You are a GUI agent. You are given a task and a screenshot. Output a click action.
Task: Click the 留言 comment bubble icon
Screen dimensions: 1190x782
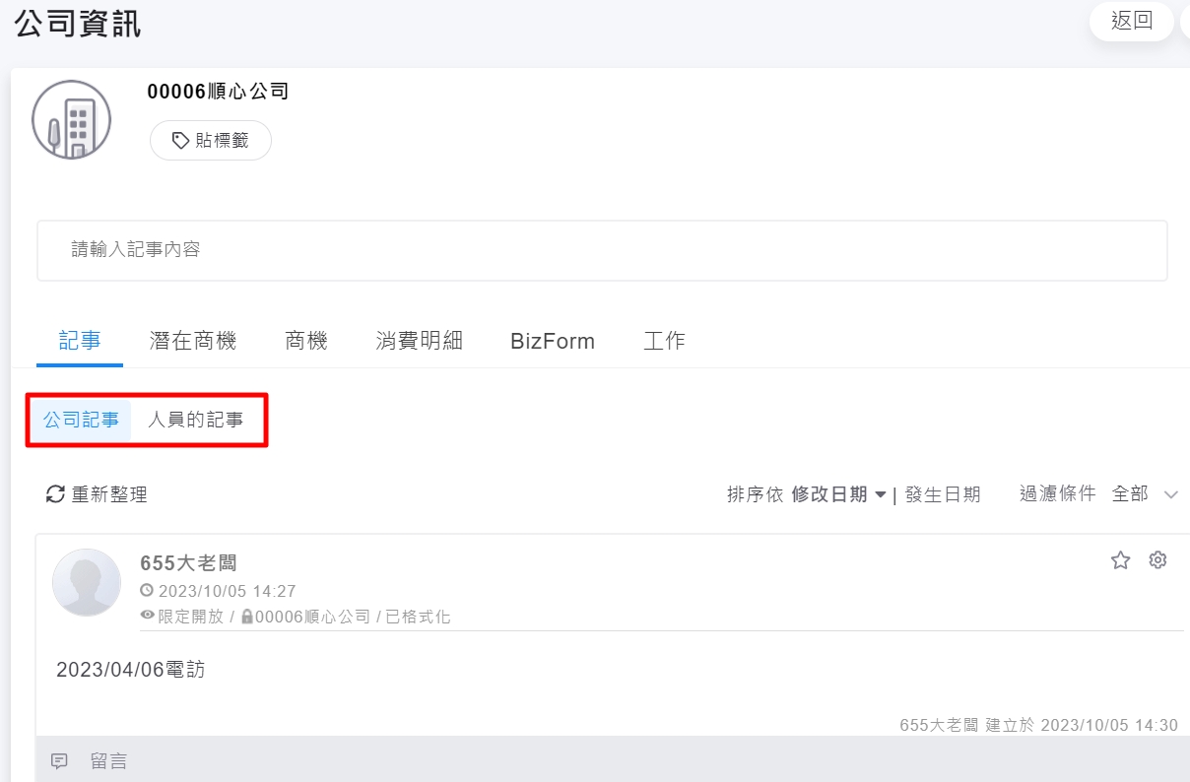click(x=60, y=761)
